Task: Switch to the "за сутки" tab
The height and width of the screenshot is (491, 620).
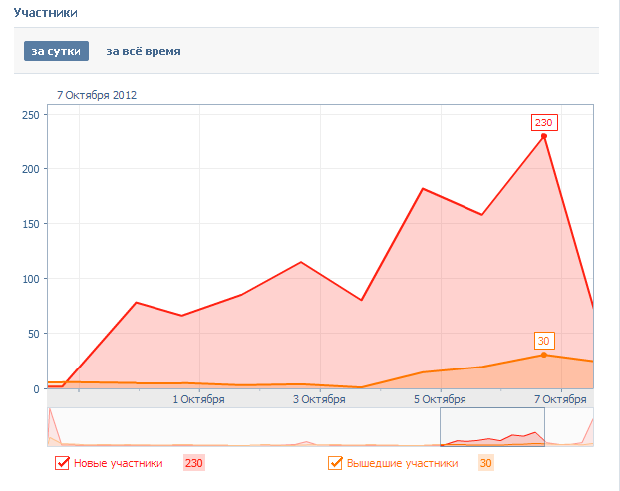Action: 57,51
